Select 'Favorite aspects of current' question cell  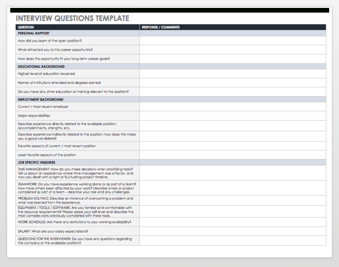click(x=77, y=146)
